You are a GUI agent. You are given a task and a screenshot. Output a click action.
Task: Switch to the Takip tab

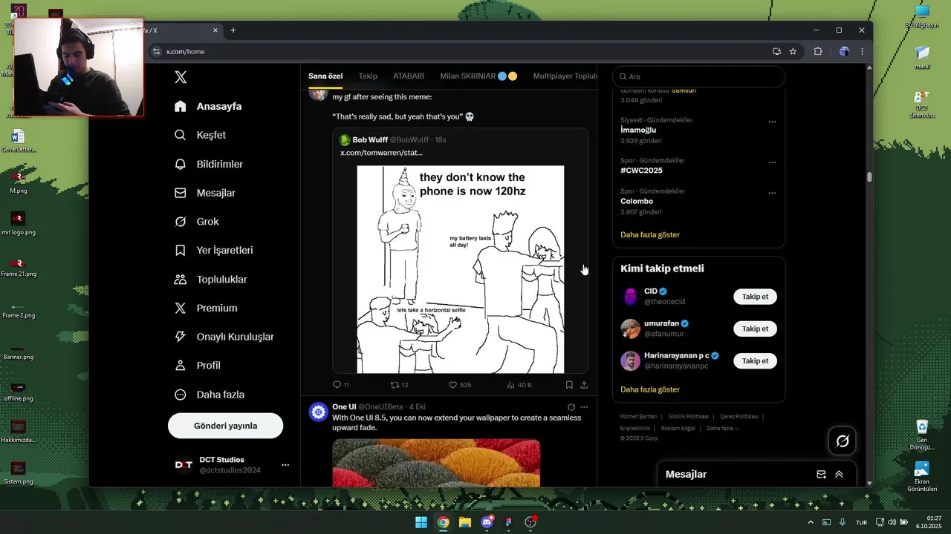[368, 76]
